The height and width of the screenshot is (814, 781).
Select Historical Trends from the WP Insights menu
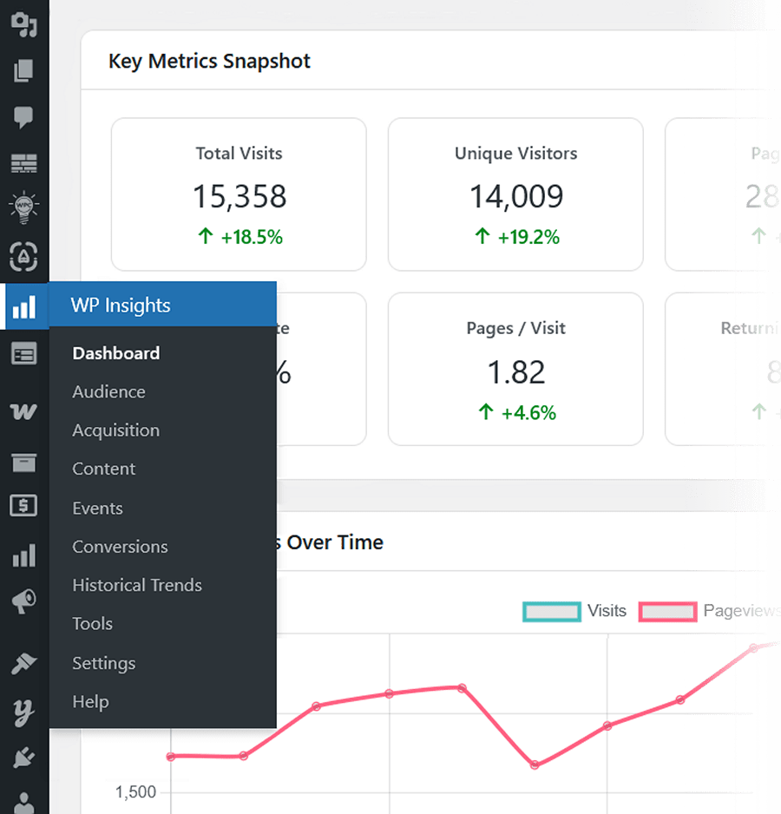pos(137,585)
